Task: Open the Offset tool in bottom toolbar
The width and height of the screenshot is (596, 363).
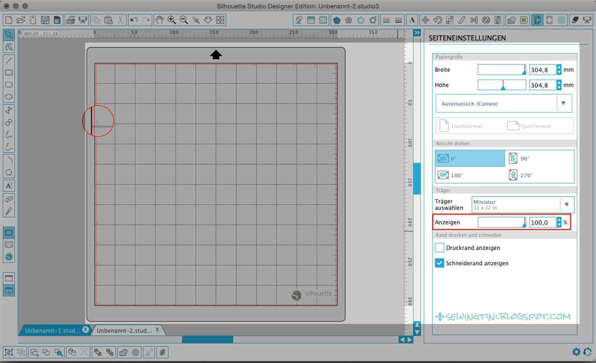Action: coord(136,352)
